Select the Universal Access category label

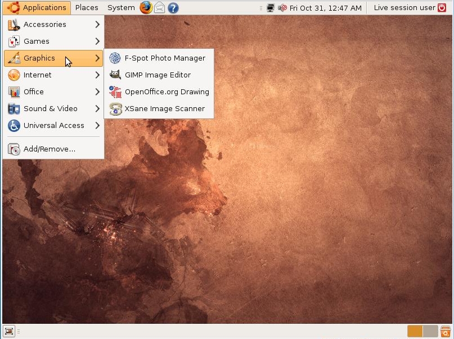tap(54, 126)
